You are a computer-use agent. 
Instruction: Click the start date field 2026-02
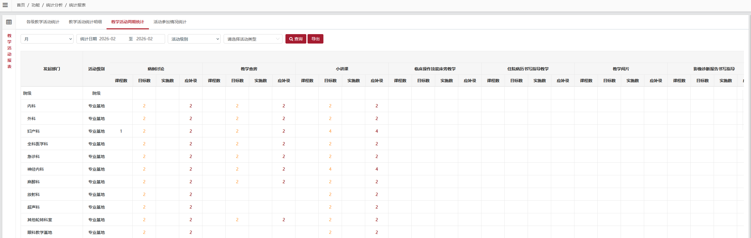coord(107,39)
